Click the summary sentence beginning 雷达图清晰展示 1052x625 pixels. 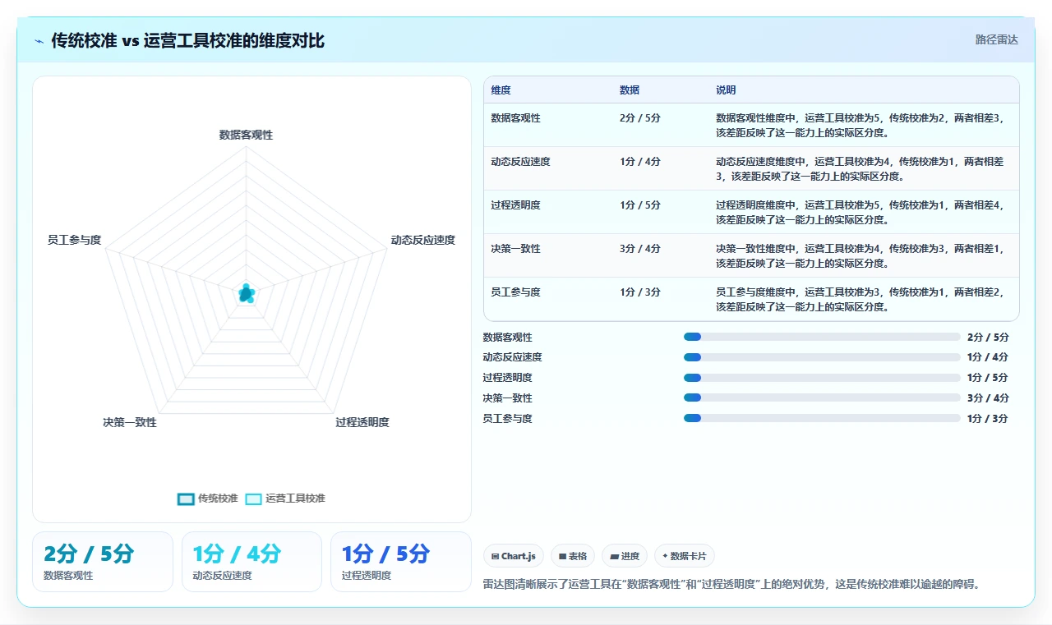point(732,585)
